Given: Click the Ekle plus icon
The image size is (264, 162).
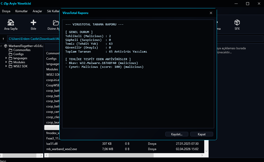Looking at the screenshot, I should click(33, 22).
